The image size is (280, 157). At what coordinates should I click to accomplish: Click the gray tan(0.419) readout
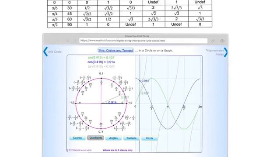click(x=101, y=66)
